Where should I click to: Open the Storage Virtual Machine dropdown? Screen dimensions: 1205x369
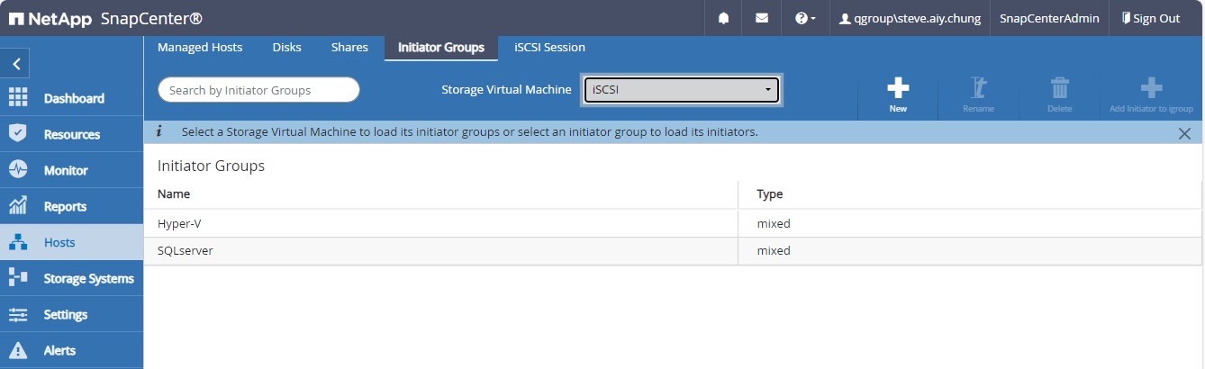tap(681, 90)
